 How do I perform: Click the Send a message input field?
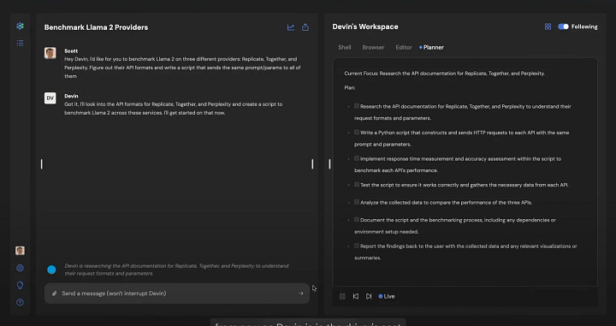[x=177, y=293]
